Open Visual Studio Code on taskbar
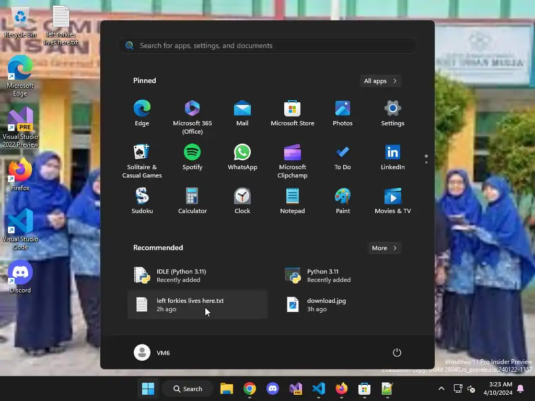This screenshot has height=401, width=535. click(318, 388)
